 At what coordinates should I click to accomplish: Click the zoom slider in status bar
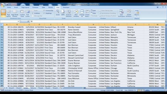tap(158, 90)
